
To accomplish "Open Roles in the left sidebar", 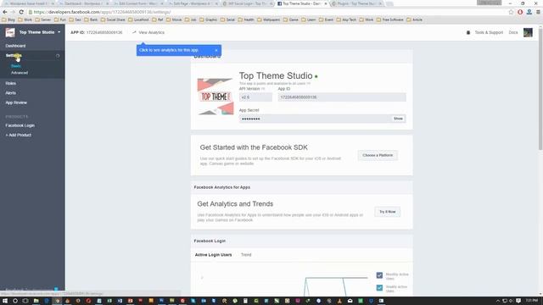I will tap(11, 83).
